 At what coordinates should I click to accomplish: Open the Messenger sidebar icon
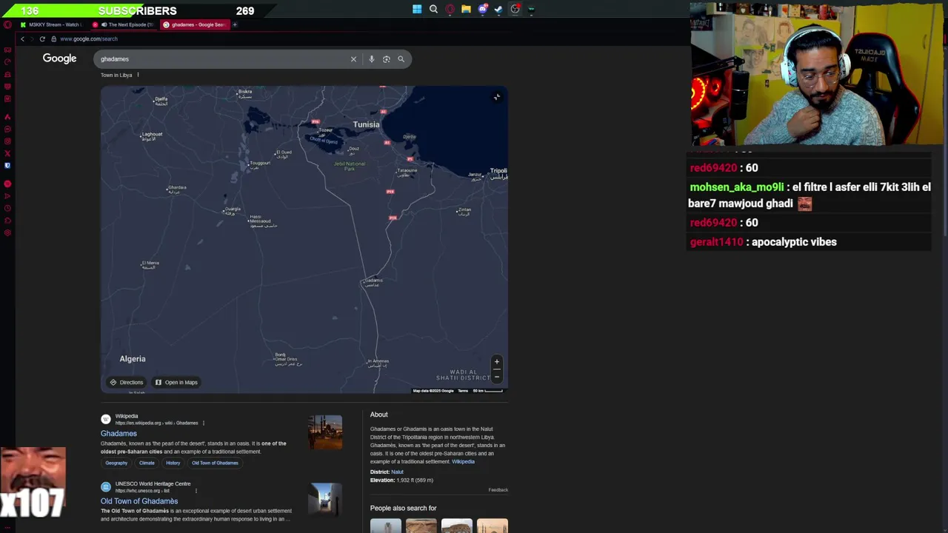point(7,130)
